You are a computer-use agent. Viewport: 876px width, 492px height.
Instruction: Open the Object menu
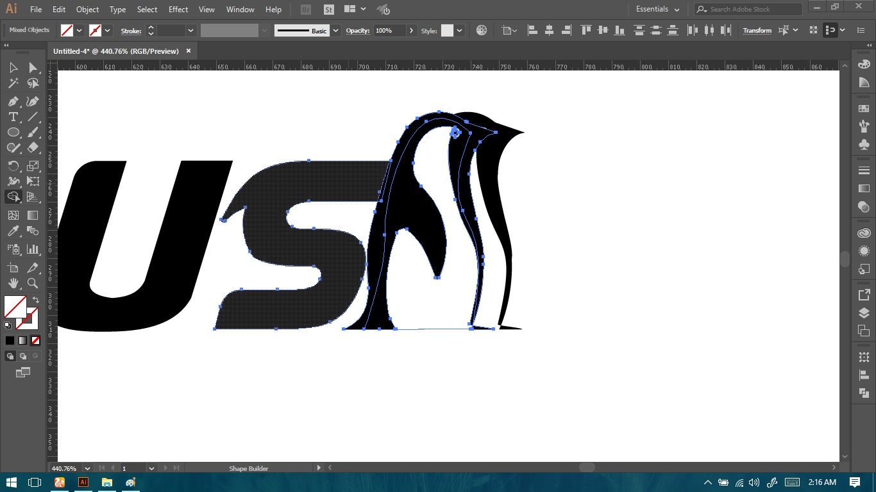pyautogui.click(x=87, y=10)
